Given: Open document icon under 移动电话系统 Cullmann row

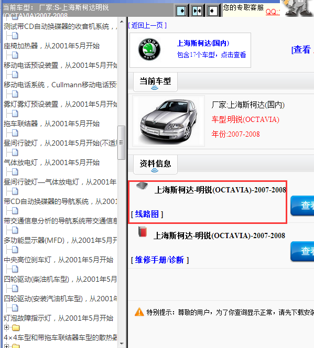Looking at the screenshot, I should (15, 94).
